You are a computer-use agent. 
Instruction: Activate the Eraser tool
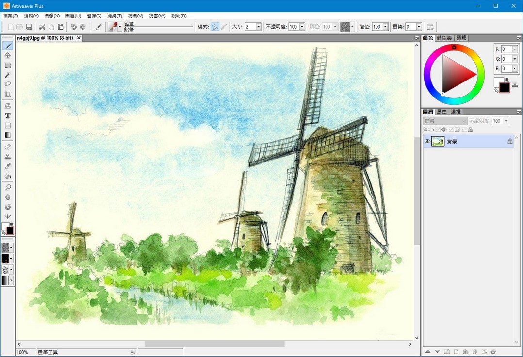pos(8,146)
